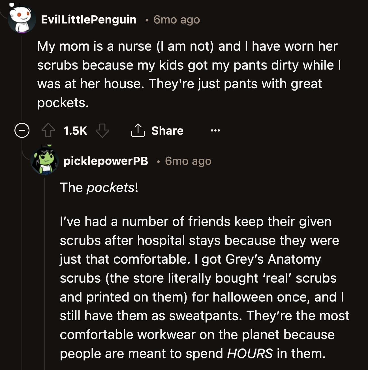Collapse EvilLittlePenguin's comment thread

22,130
